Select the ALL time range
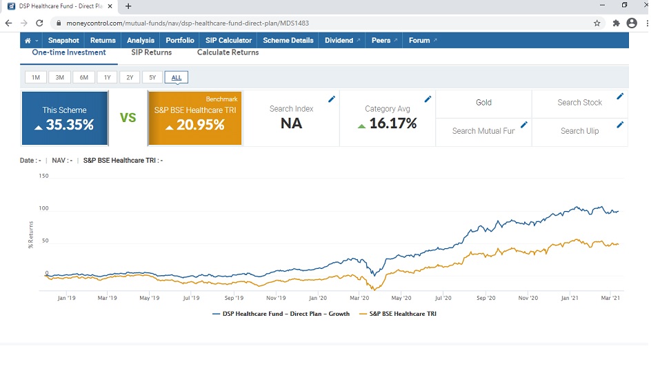This screenshot has width=660, height=371. (177, 77)
